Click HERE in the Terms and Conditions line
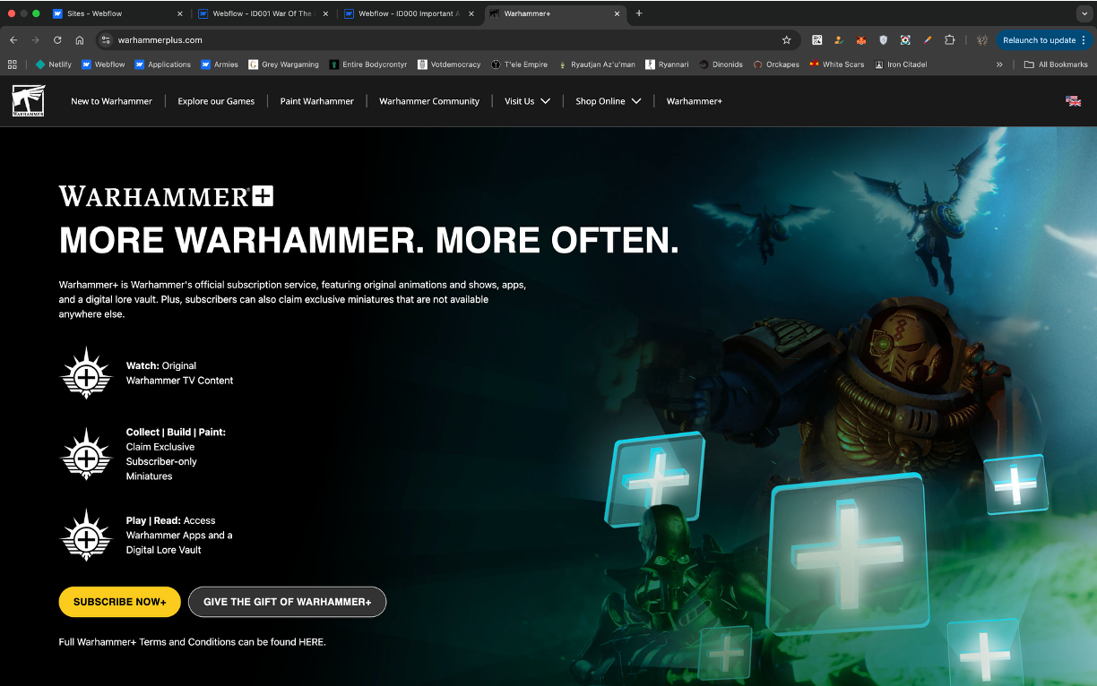This screenshot has width=1097, height=686. (x=311, y=642)
